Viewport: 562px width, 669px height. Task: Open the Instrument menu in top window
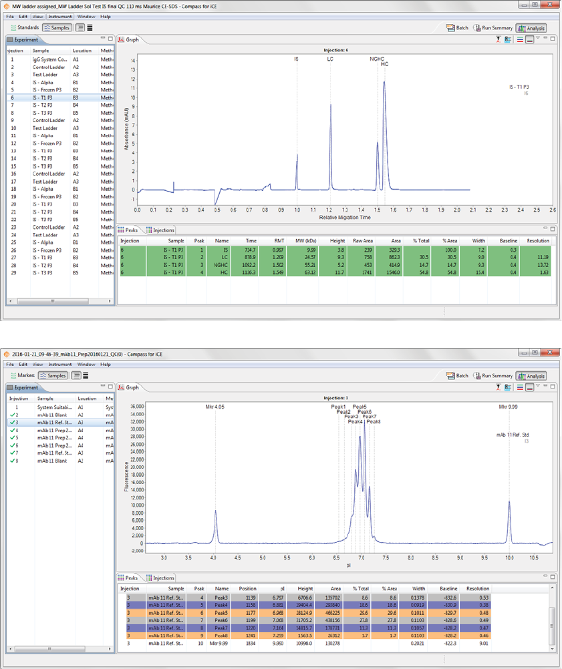[x=59, y=17]
